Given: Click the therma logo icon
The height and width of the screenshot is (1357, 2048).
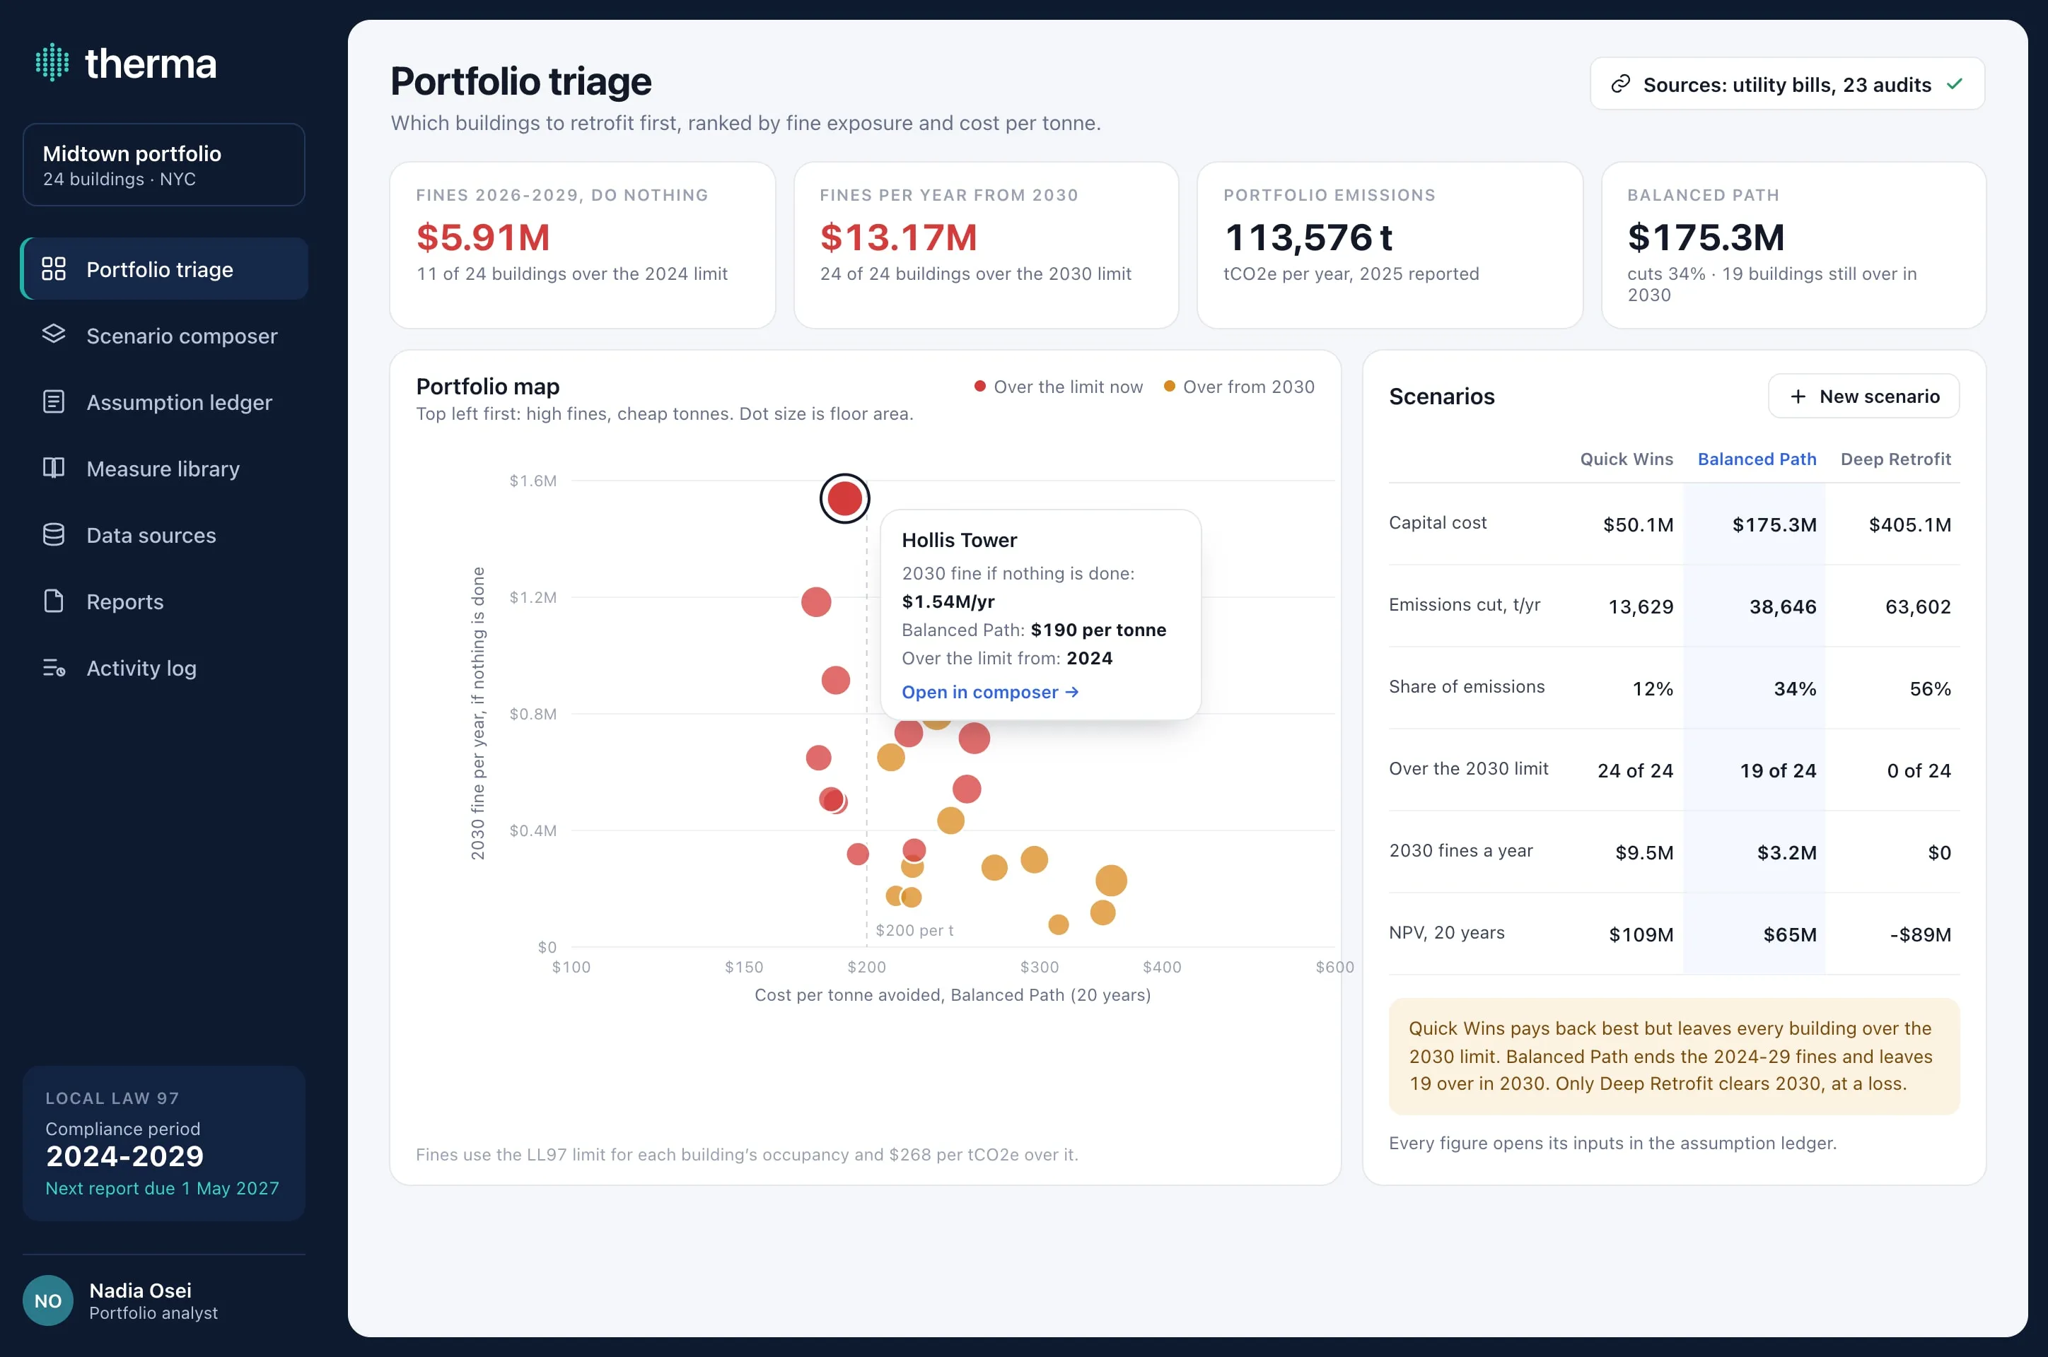Looking at the screenshot, I should coord(52,62).
